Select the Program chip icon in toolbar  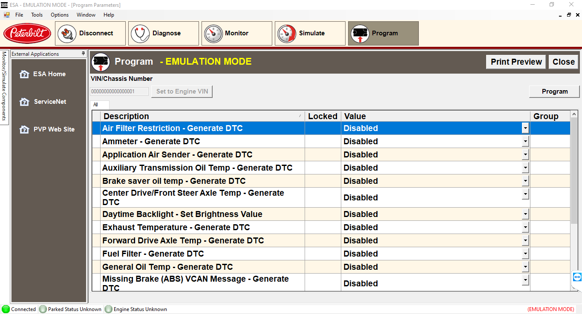360,34
